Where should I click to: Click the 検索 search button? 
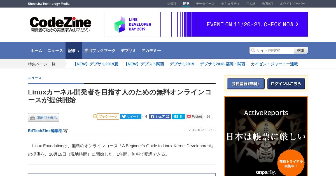[301, 50]
